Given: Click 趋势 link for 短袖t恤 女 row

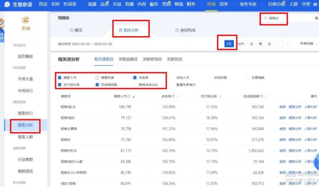Looking at the screenshot, I should (x=283, y=107).
